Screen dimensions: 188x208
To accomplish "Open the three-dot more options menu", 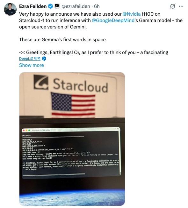I will 181,6.
